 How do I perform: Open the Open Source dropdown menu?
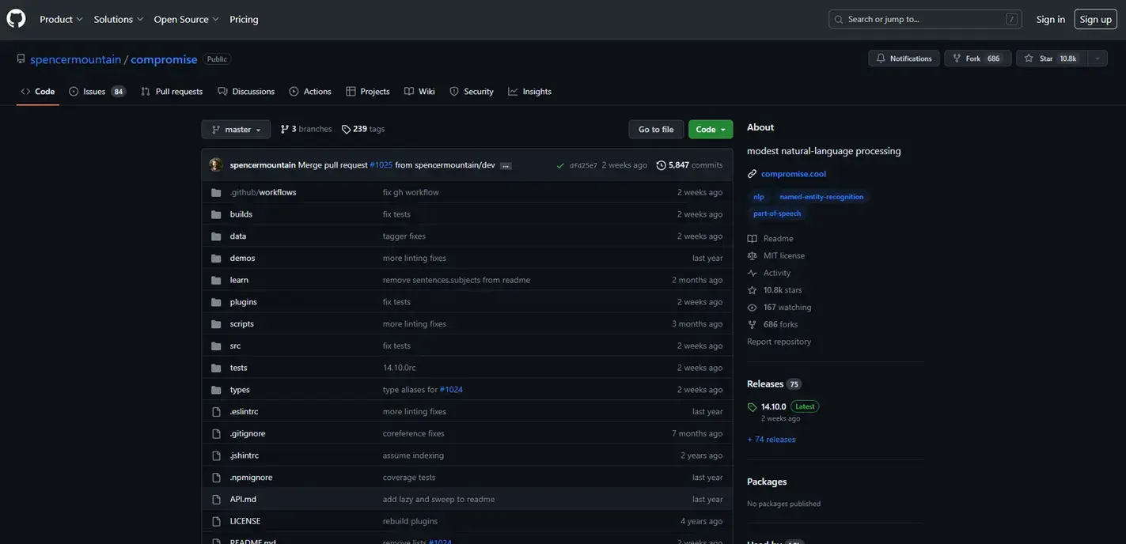tap(186, 19)
